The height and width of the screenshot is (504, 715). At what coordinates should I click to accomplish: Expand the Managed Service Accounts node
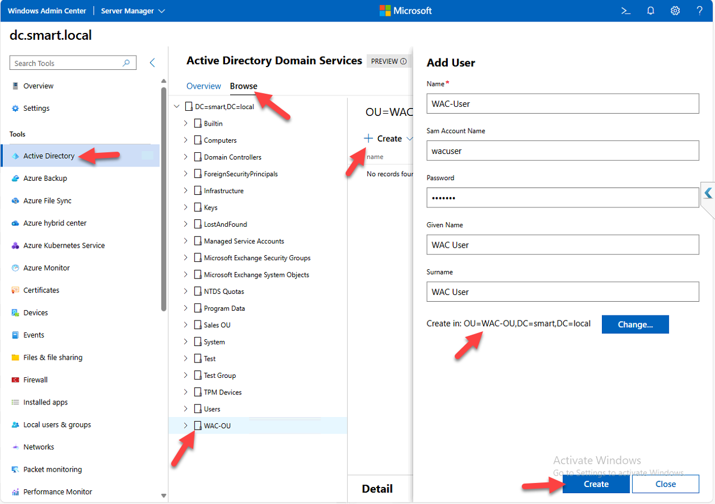click(185, 241)
